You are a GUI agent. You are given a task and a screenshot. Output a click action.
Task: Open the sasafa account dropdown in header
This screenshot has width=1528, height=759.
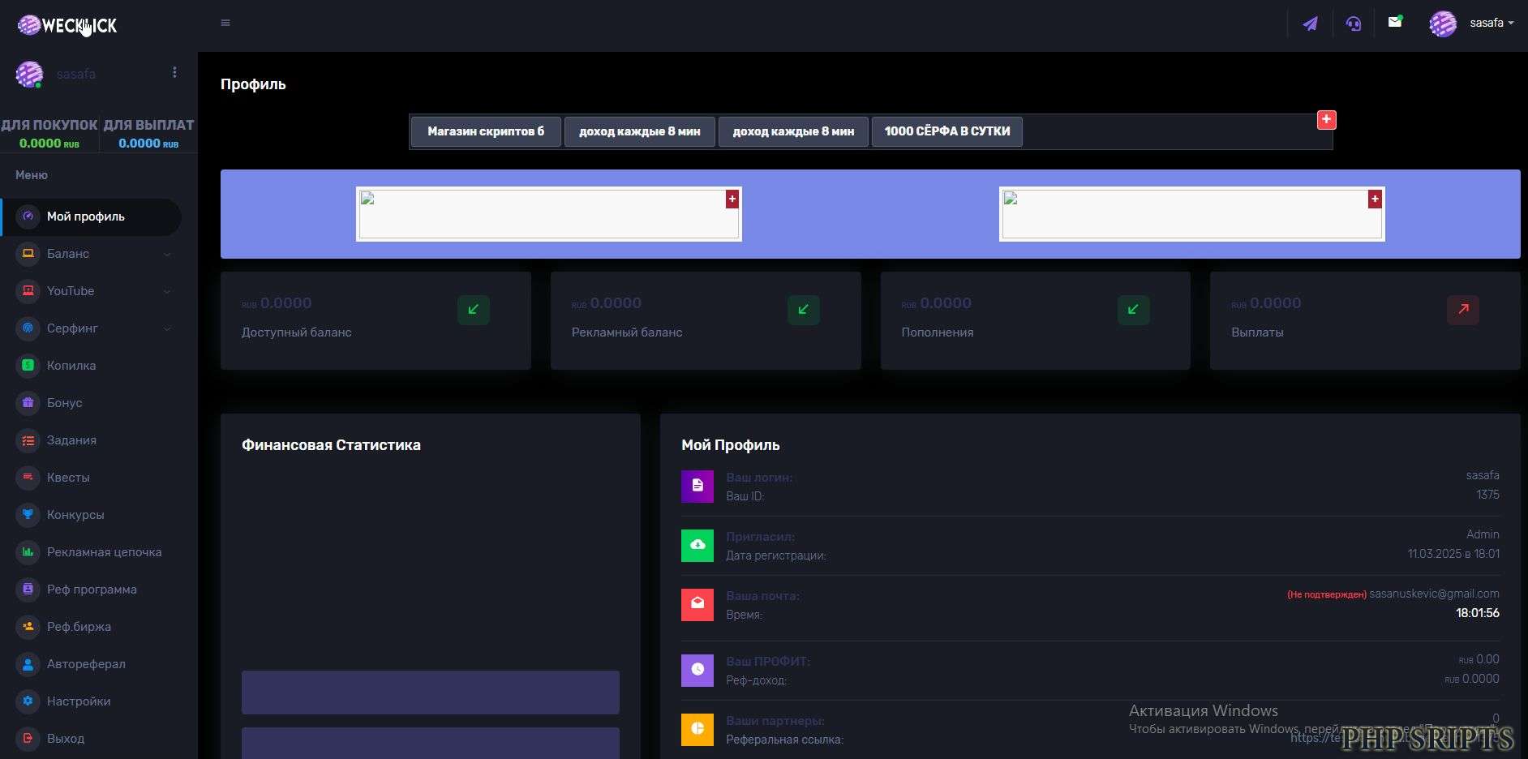pos(1472,24)
